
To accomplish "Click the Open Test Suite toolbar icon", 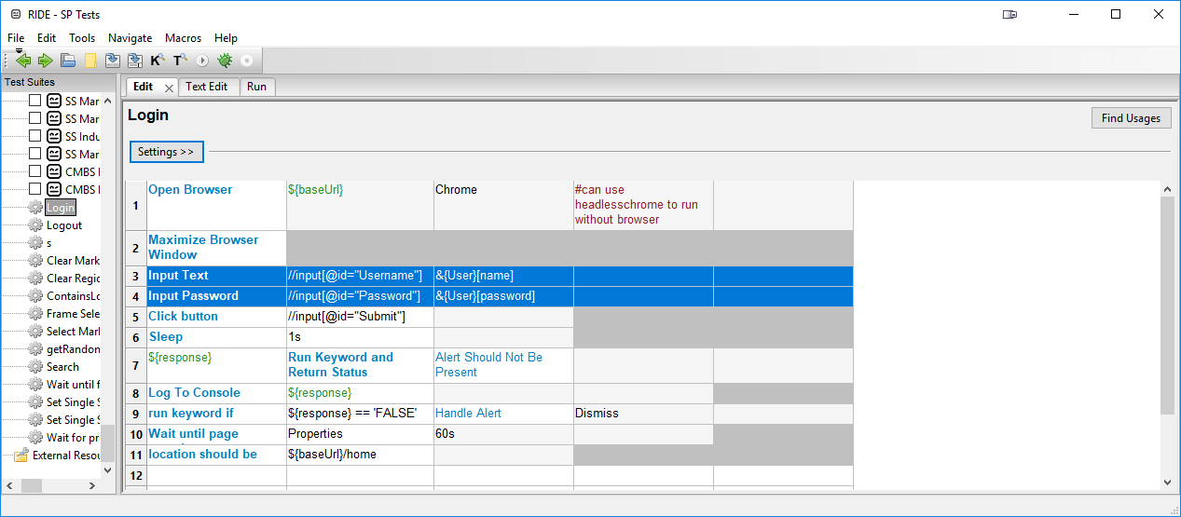I will (68, 61).
